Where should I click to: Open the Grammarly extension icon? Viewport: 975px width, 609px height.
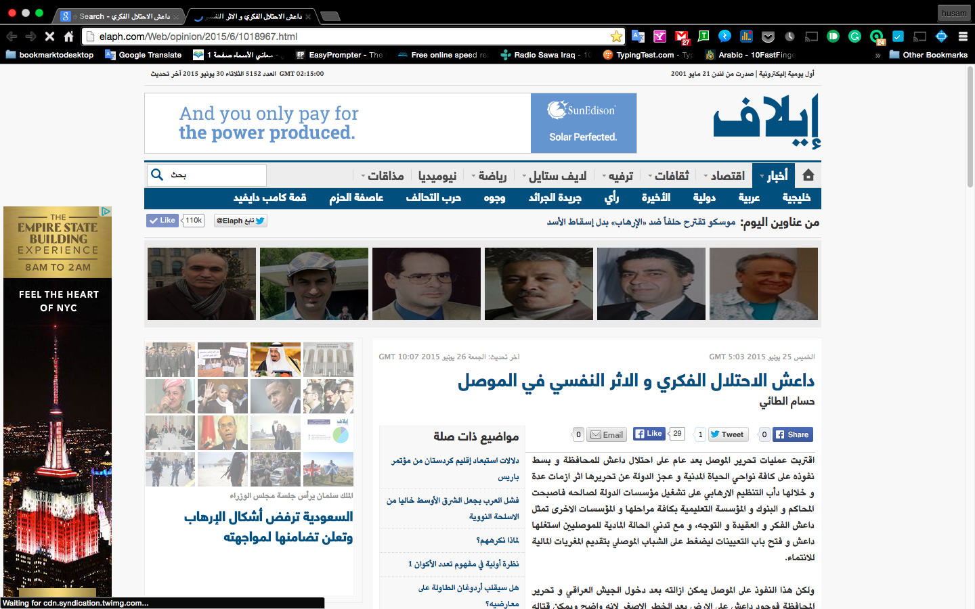tap(854, 37)
